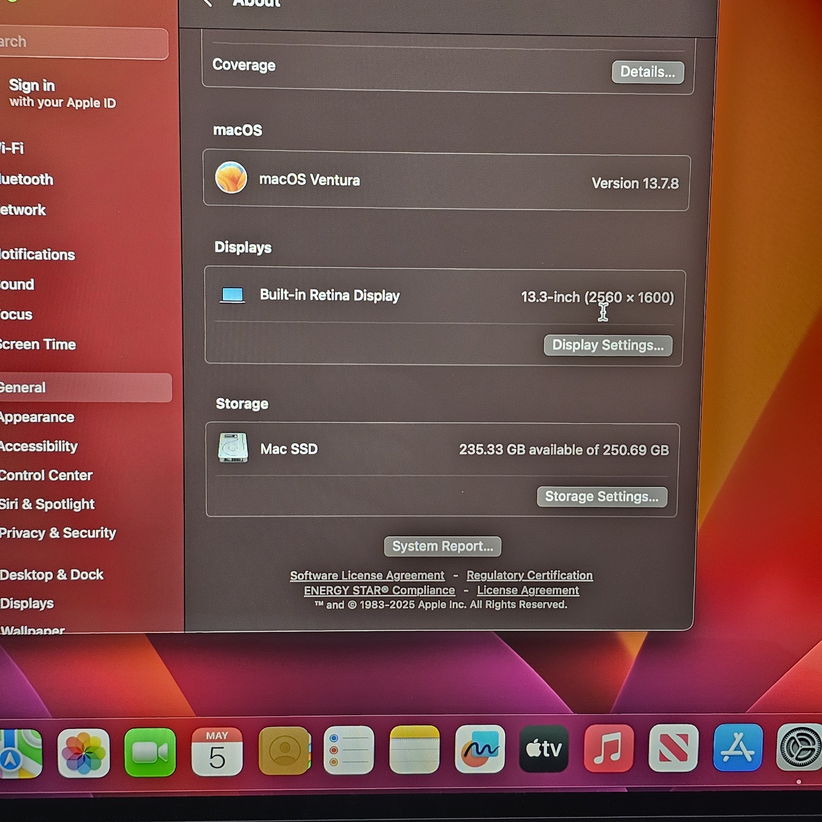
Task: Click 13.3-inch (2560 × 1600) resolution text
Action: (x=597, y=297)
